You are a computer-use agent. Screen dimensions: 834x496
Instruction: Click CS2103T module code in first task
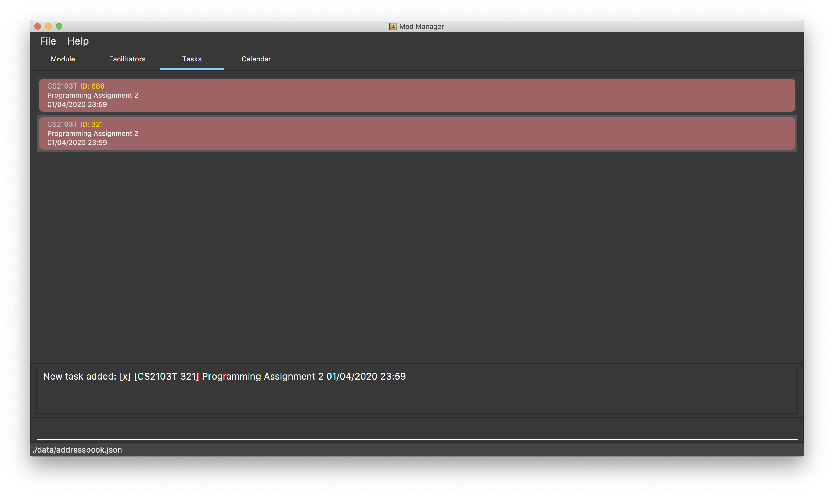tap(62, 86)
